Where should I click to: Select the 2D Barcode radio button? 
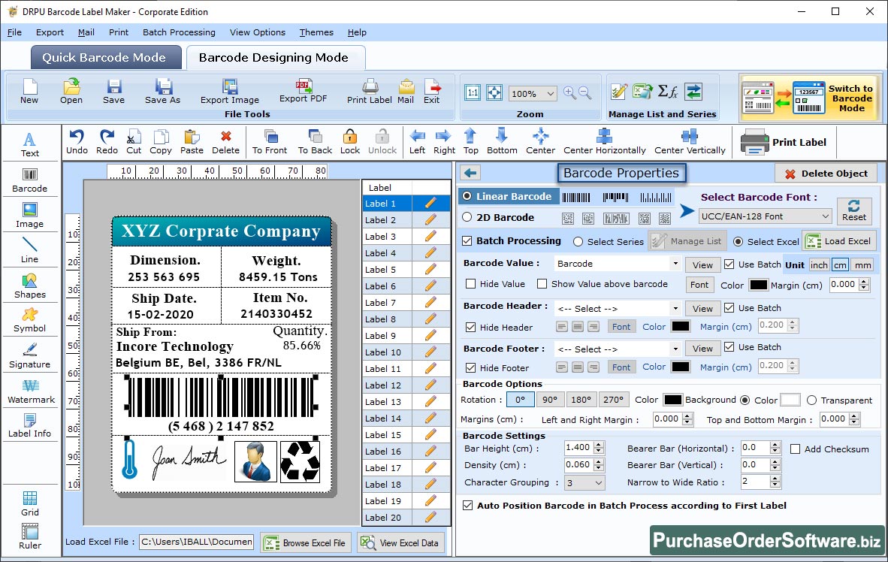[467, 217]
